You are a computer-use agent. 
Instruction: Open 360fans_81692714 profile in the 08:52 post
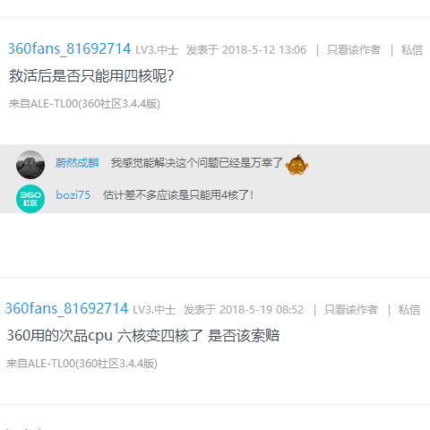66,309
